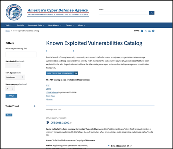Click the search magnifier button
173x149 pixels.
(152, 13)
